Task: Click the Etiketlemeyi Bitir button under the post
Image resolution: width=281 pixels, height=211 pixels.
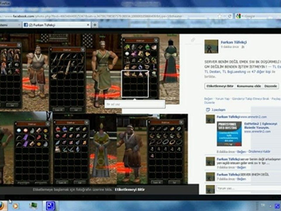Action: pos(220,86)
